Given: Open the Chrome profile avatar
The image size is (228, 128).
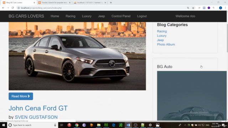Looking at the screenshot, I should [x=221, y=8].
